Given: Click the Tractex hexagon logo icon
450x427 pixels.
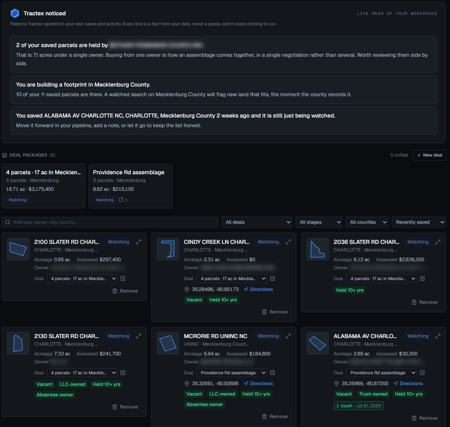Looking at the screenshot, I should click(15, 13).
